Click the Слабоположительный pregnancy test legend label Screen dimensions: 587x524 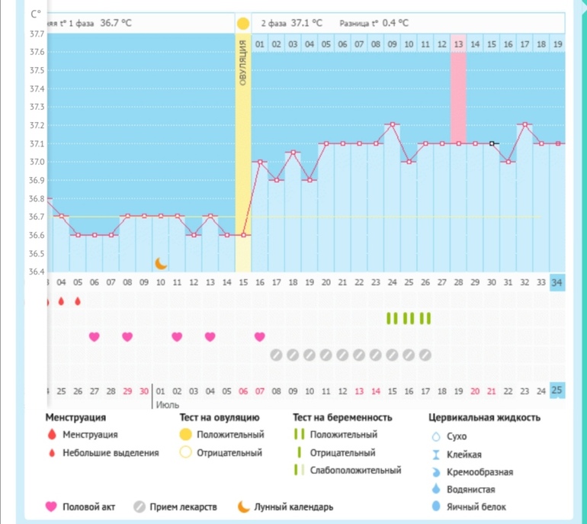coord(355,471)
